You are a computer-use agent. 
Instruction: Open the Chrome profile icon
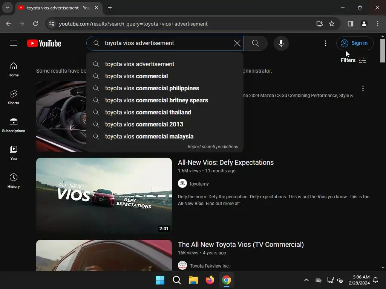[364, 24]
